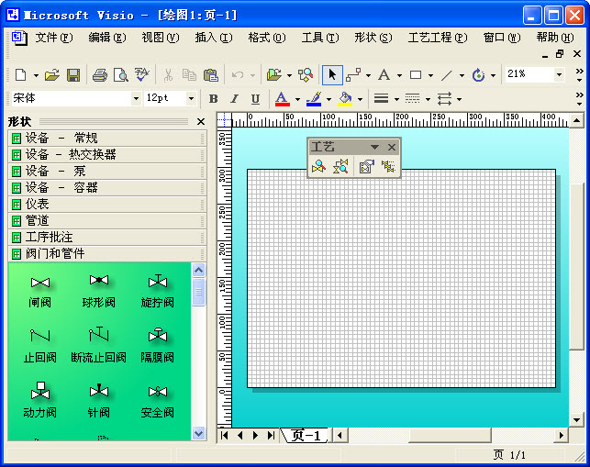This screenshot has height=467, width=590.
Task: Select the Pointer tool
Action: (332, 75)
